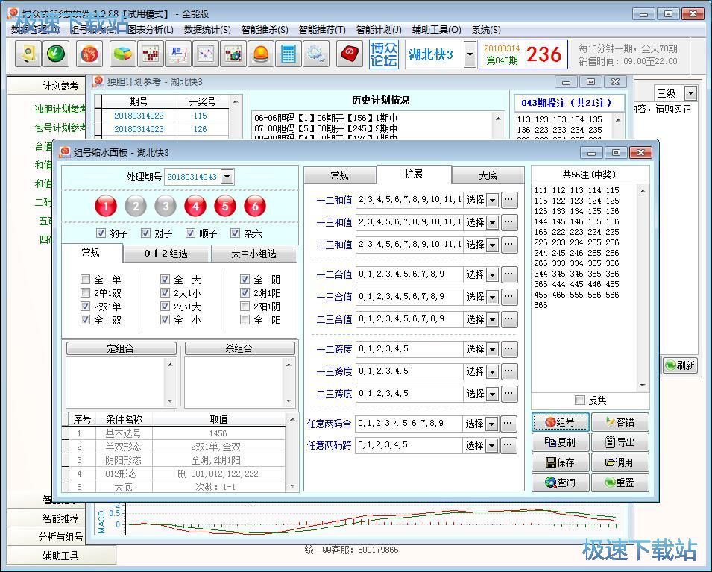
Task: Click the 一二跨度 value input field
Action: (408, 349)
